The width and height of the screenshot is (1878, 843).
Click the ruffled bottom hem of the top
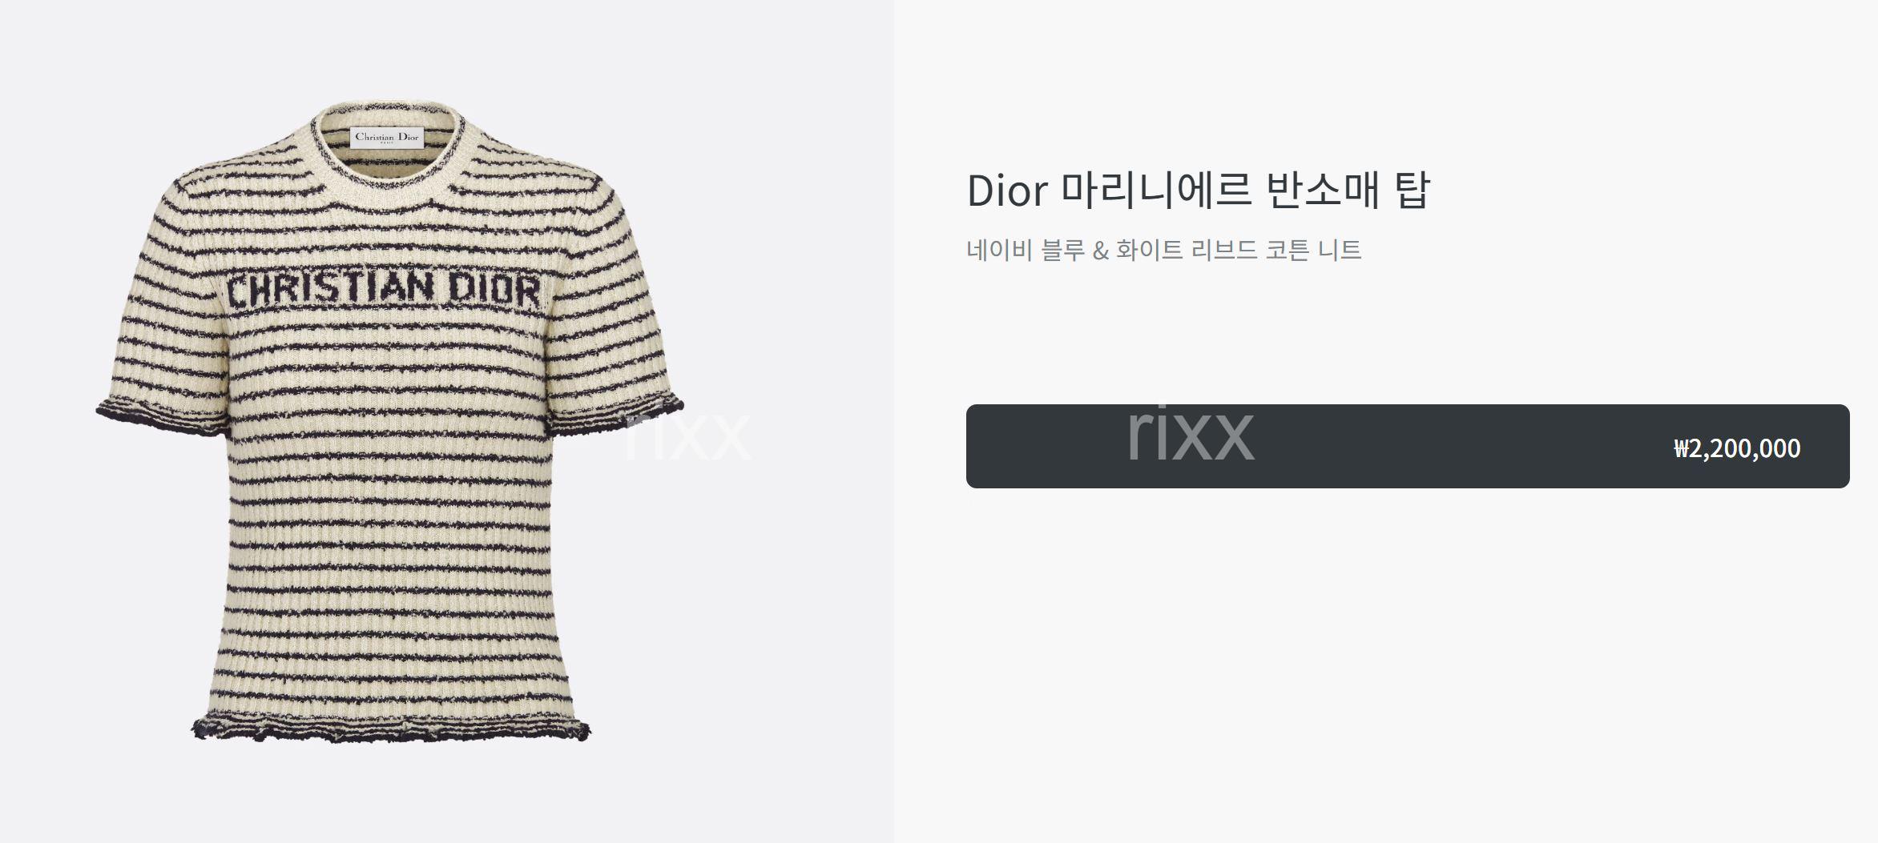[x=391, y=727]
